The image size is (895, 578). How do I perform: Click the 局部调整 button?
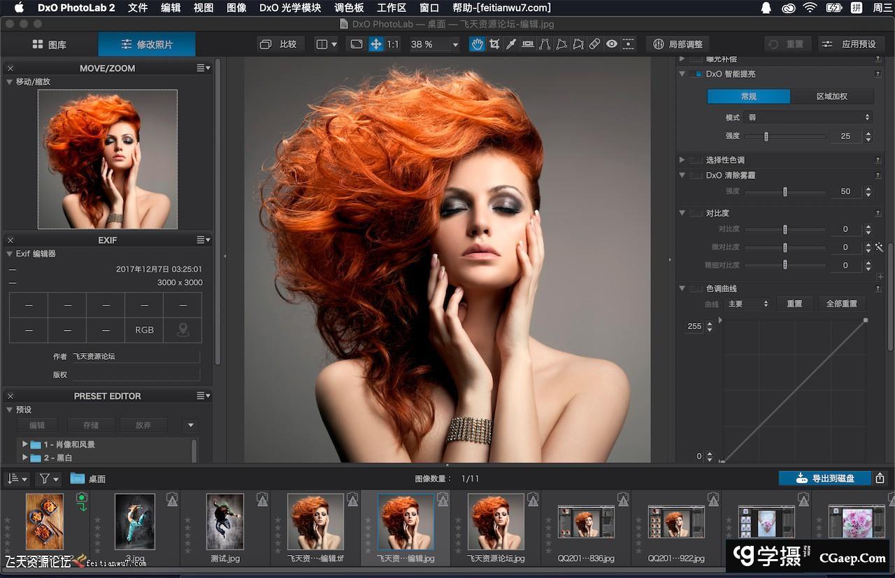click(x=678, y=44)
